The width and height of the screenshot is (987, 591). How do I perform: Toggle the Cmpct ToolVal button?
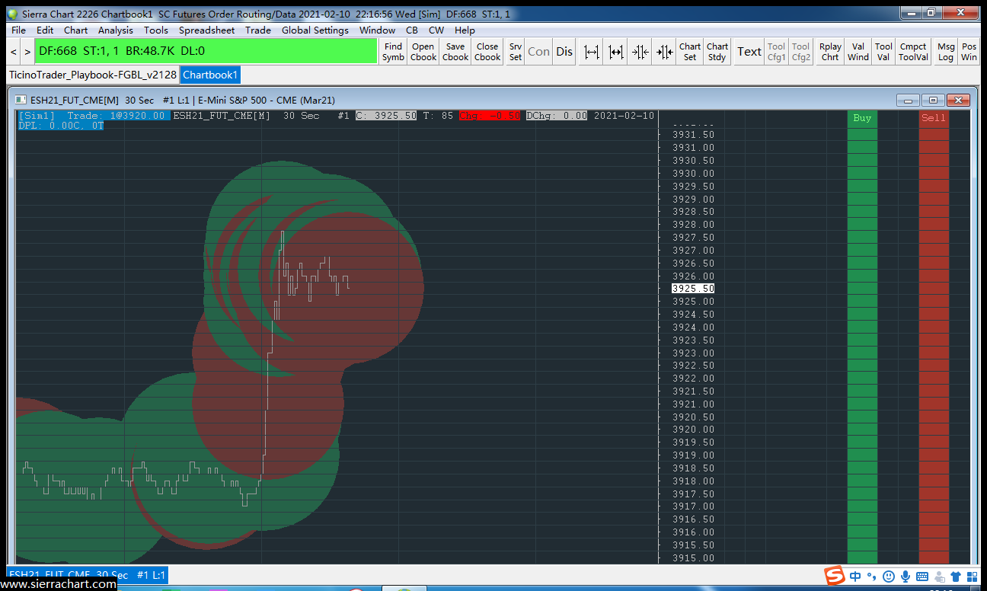pyautogui.click(x=913, y=52)
